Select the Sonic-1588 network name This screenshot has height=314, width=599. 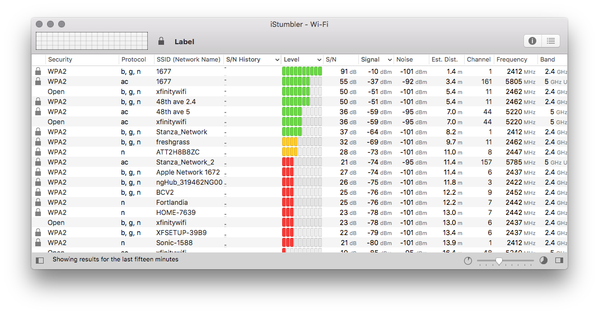[174, 242]
